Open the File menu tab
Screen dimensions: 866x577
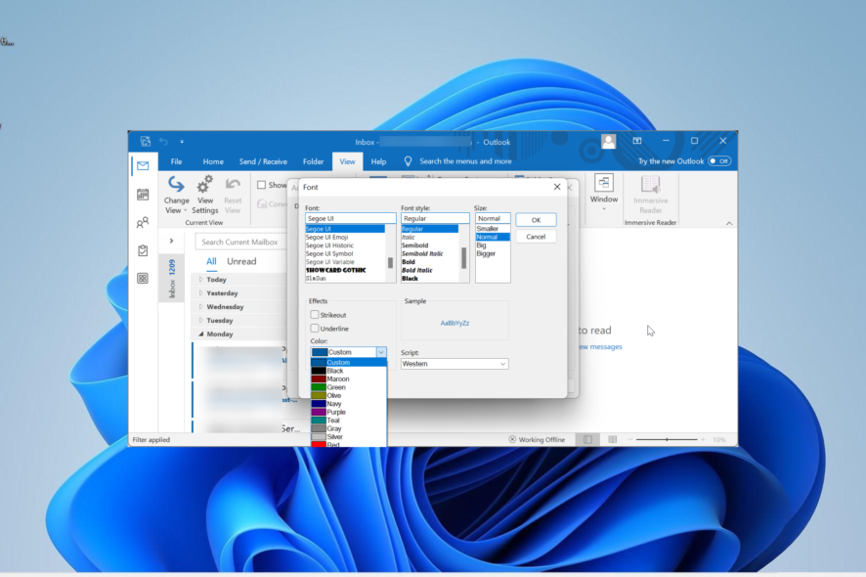pos(176,161)
